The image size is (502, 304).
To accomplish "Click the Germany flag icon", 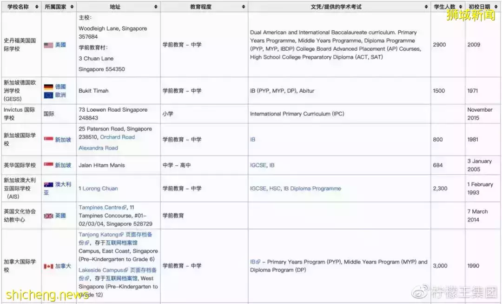I will 48,87.
